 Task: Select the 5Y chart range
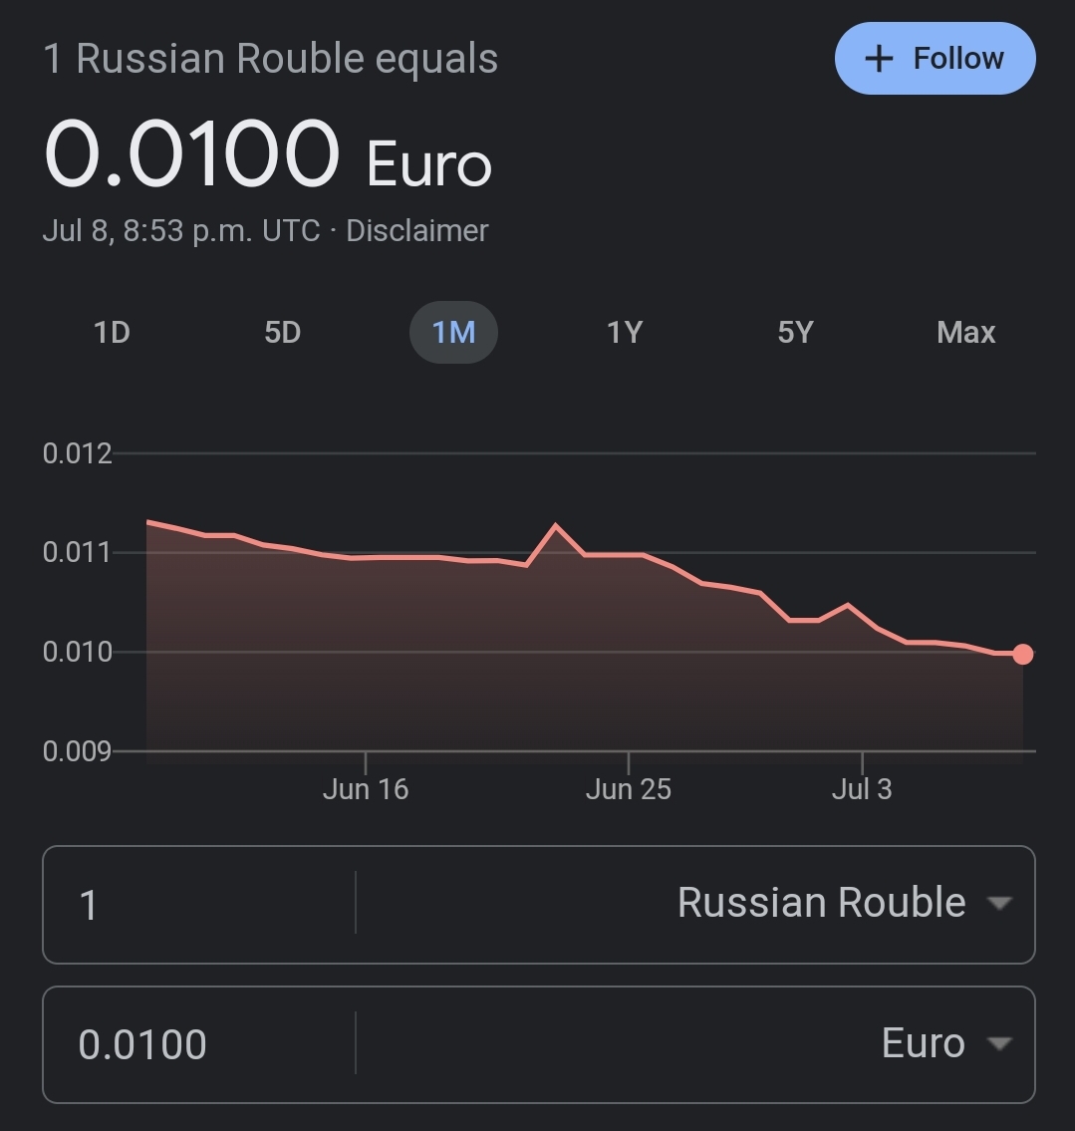coord(795,333)
